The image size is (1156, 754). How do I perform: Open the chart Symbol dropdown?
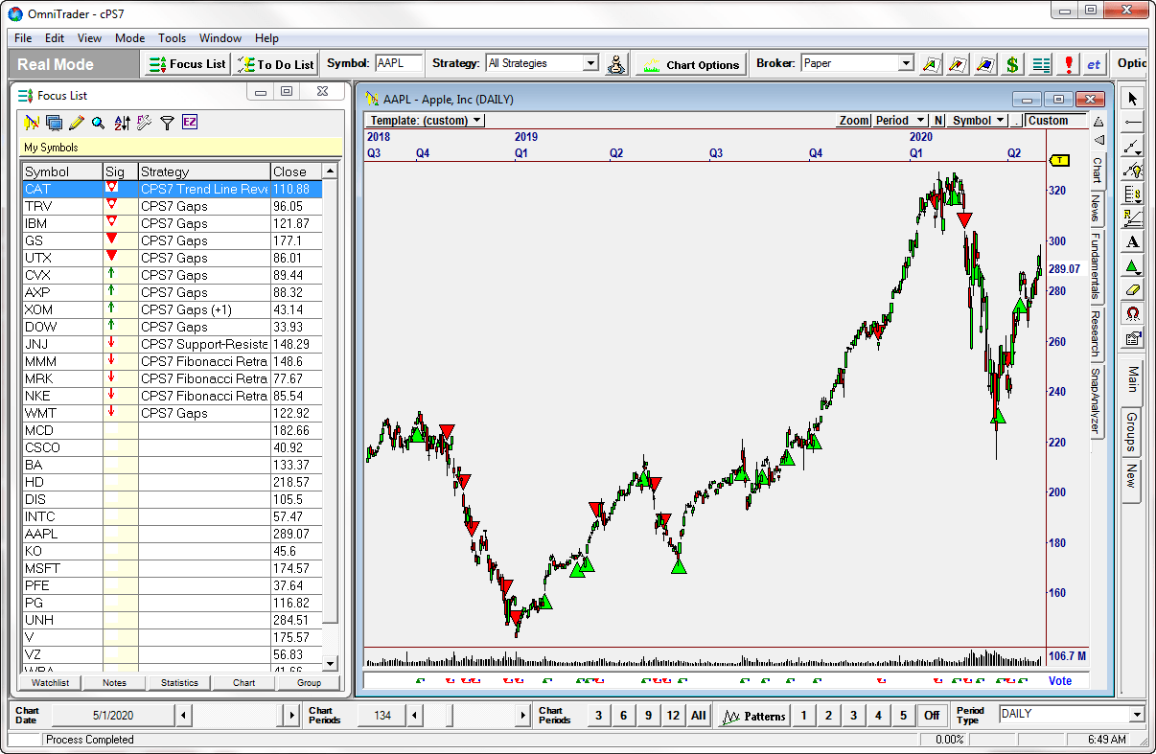[x=979, y=121]
